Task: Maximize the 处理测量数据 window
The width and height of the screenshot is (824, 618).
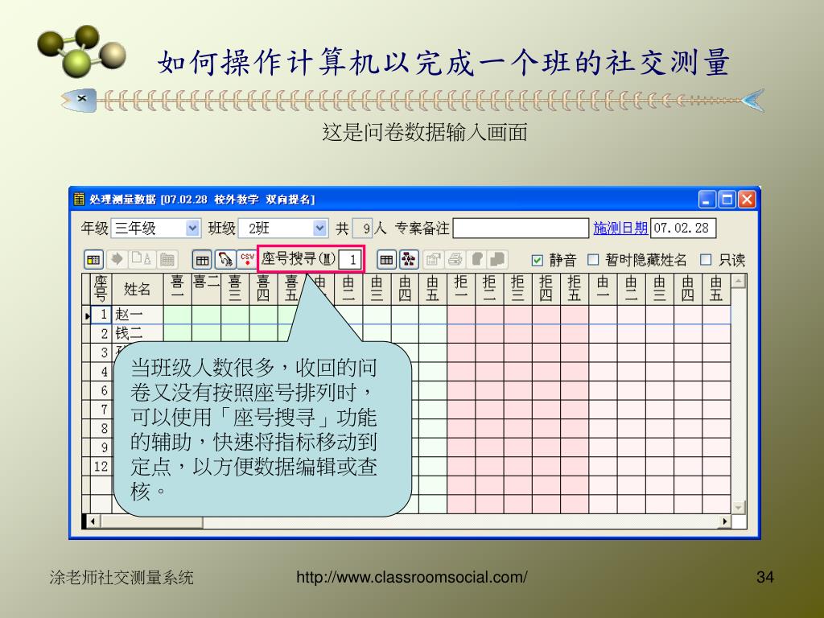Action: click(727, 200)
